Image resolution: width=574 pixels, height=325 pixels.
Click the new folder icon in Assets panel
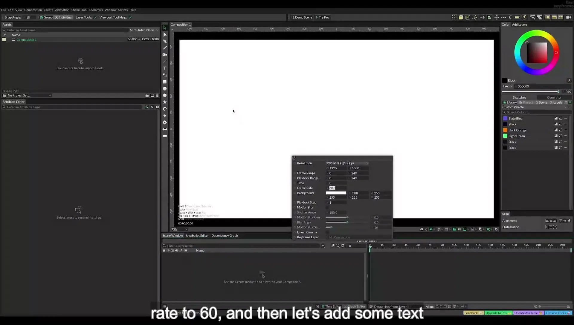pos(147,96)
